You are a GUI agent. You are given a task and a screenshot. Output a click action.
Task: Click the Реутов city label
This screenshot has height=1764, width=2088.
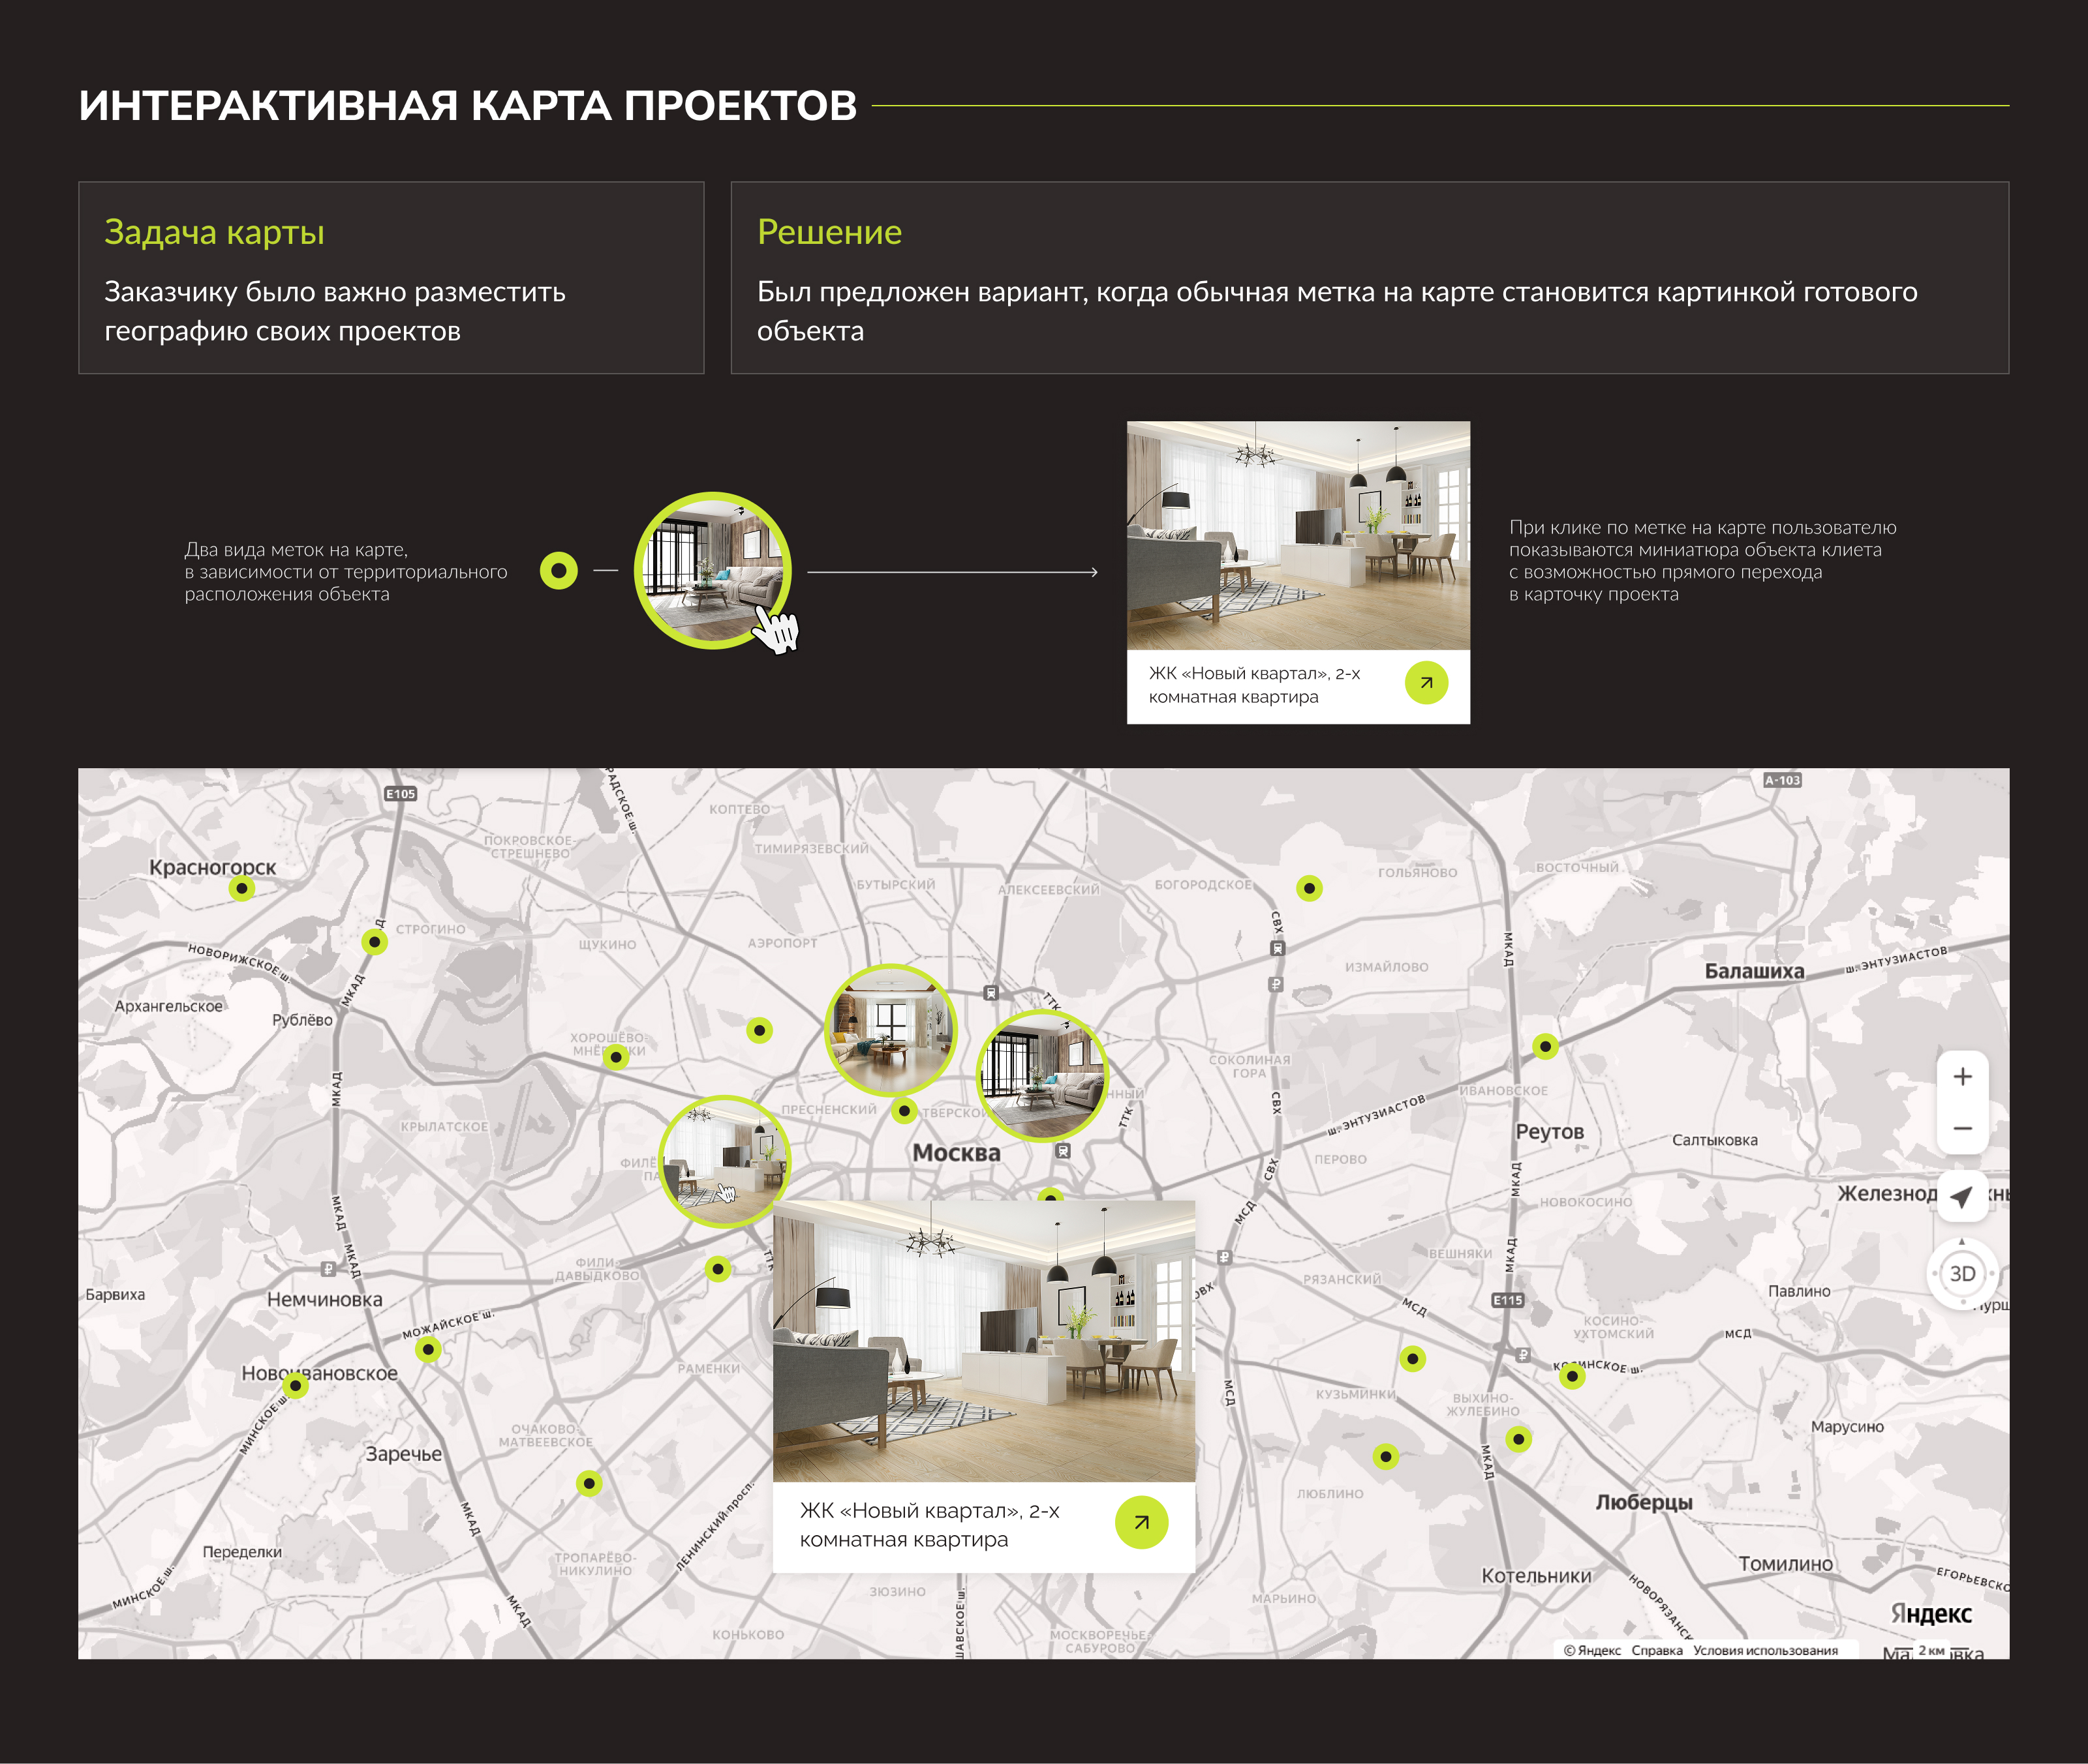click(1550, 1131)
